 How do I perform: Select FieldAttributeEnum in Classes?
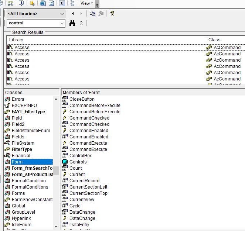click(x=31, y=131)
